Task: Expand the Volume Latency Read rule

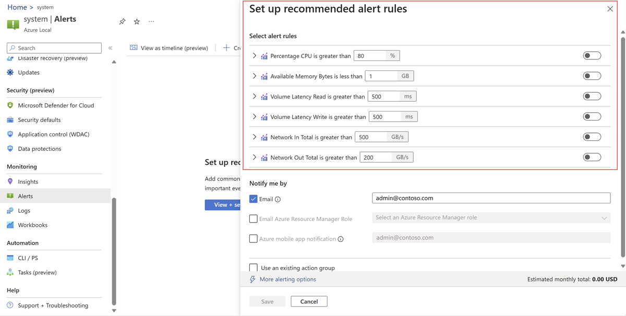Action: (255, 96)
